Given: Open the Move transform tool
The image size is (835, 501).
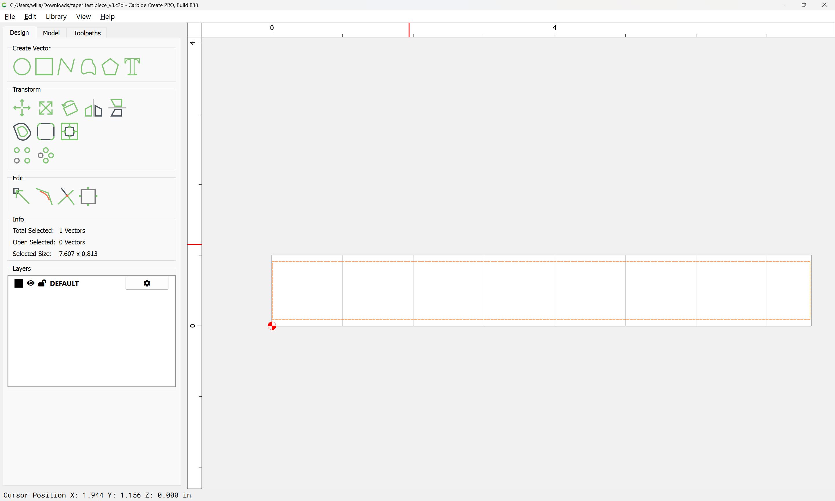Looking at the screenshot, I should (22, 108).
